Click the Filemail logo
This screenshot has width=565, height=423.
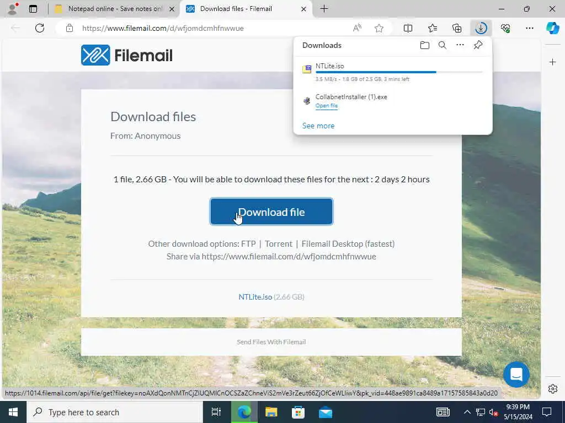click(x=127, y=55)
